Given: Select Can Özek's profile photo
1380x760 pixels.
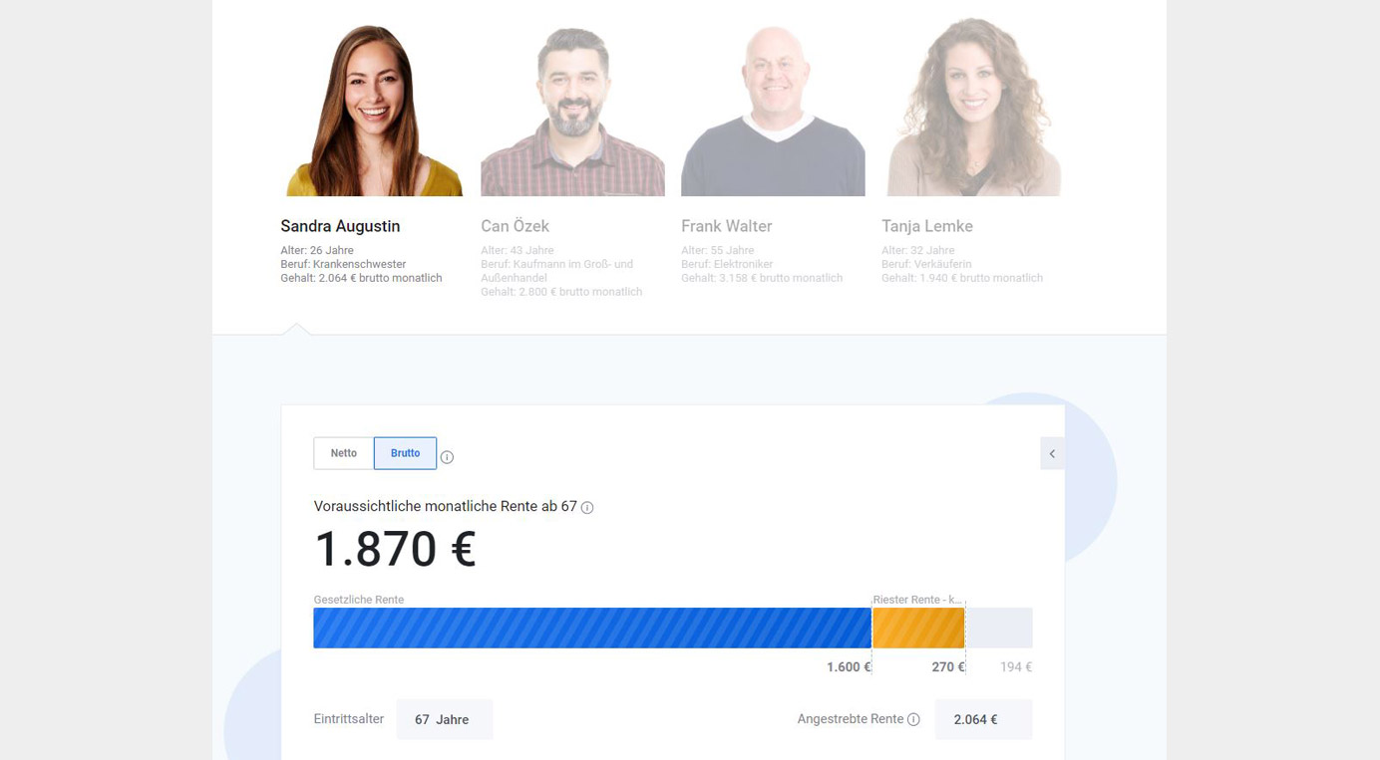Looking at the screenshot, I should pos(572,111).
